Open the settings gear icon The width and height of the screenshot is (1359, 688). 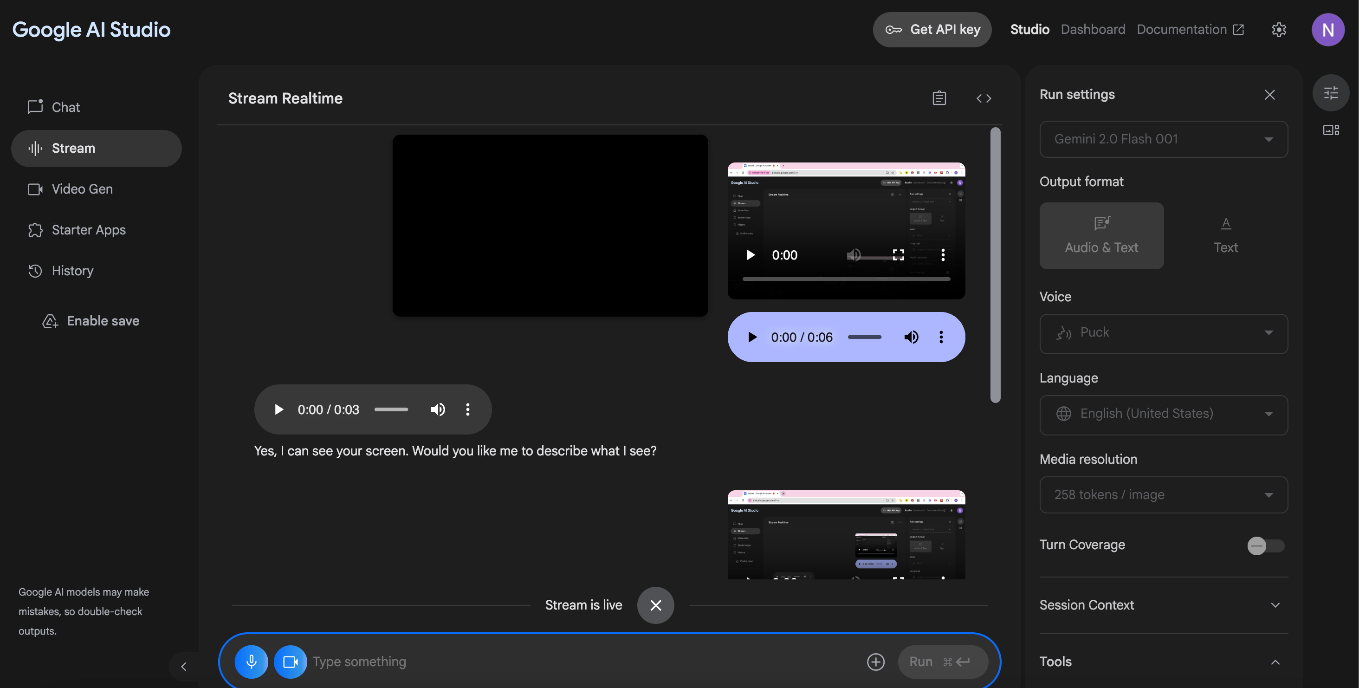click(x=1278, y=30)
